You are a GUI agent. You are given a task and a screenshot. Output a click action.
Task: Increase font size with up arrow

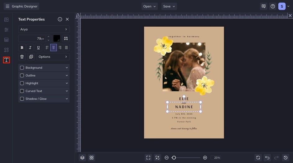[48, 37]
